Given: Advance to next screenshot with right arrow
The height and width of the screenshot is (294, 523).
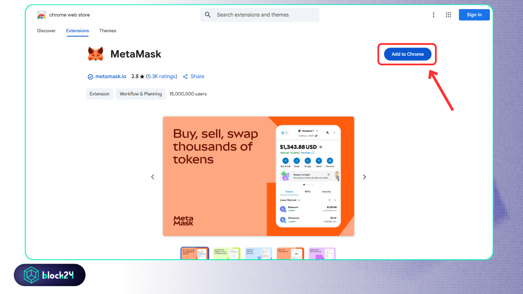Looking at the screenshot, I should coord(364,177).
